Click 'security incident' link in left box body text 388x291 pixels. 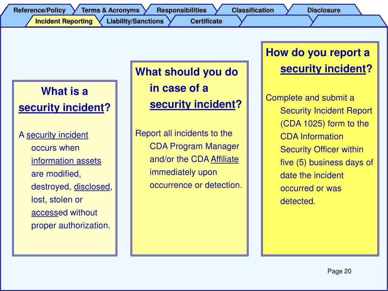pyautogui.click(x=57, y=135)
